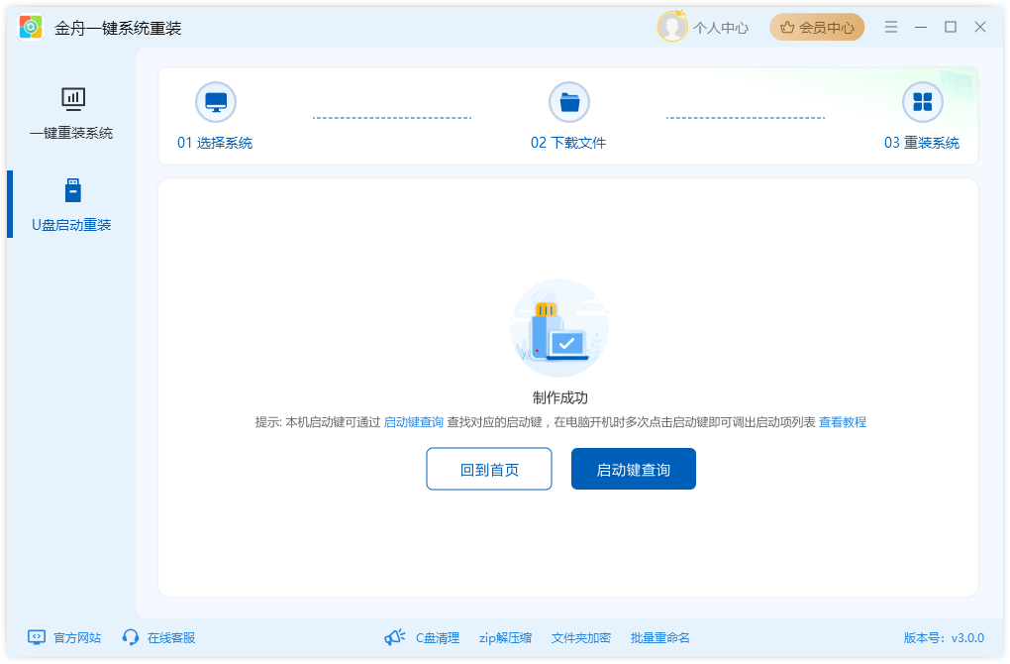
Task: Click the 01 选择系统 step label
Action: click(x=215, y=143)
